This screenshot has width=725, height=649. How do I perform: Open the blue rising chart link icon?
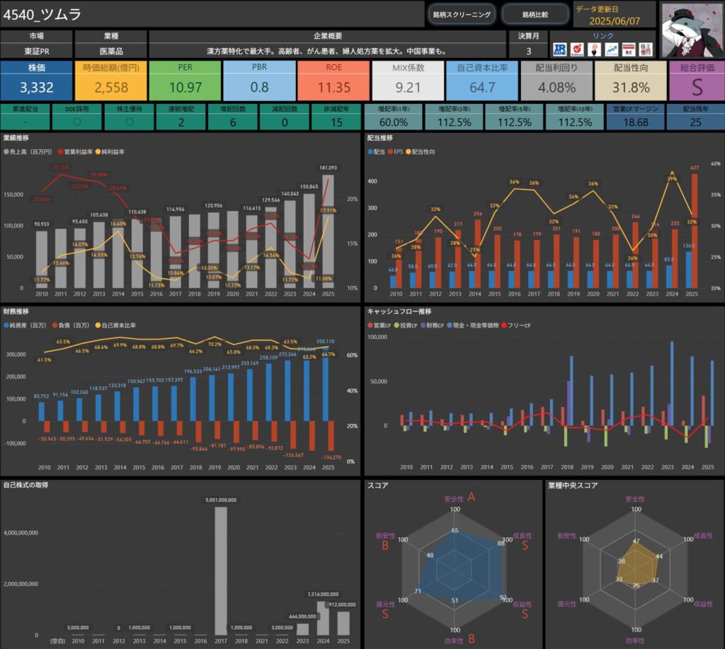(x=611, y=50)
